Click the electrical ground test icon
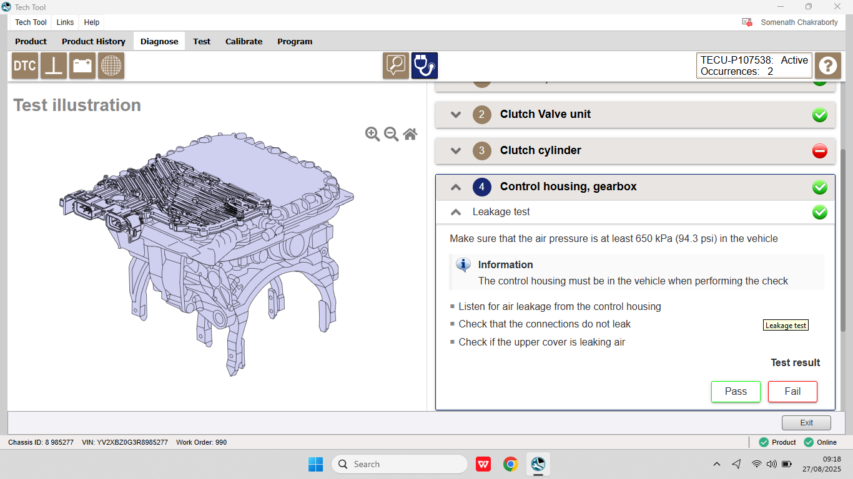This screenshot has width=853, height=479. pos(54,65)
